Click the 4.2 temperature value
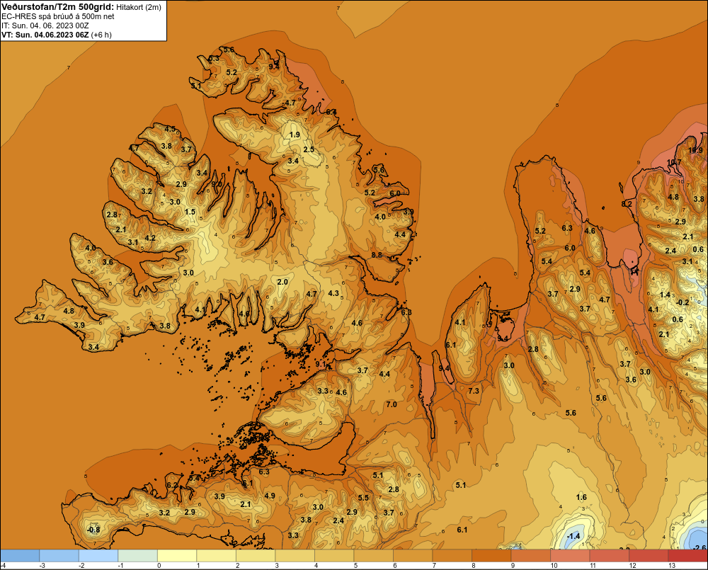Viewport: 708px width, 570px height. (x=150, y=238)
